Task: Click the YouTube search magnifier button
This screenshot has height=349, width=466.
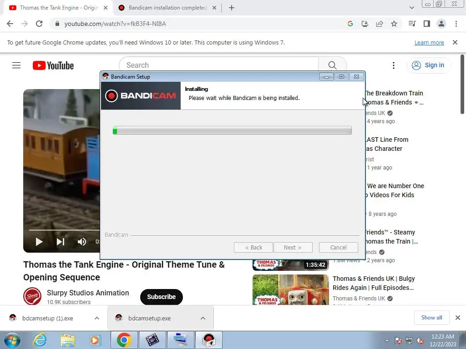Action: (x=332, y=65)
